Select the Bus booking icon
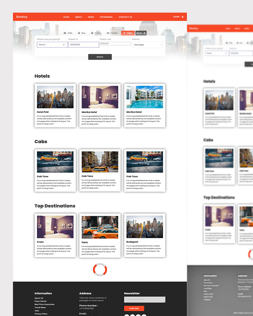Image resolution: width=253 pixels, height=316 pixels. (79, 33)
